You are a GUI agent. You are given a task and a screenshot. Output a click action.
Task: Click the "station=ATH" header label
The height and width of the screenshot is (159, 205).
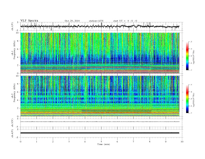tap(96, 21)
